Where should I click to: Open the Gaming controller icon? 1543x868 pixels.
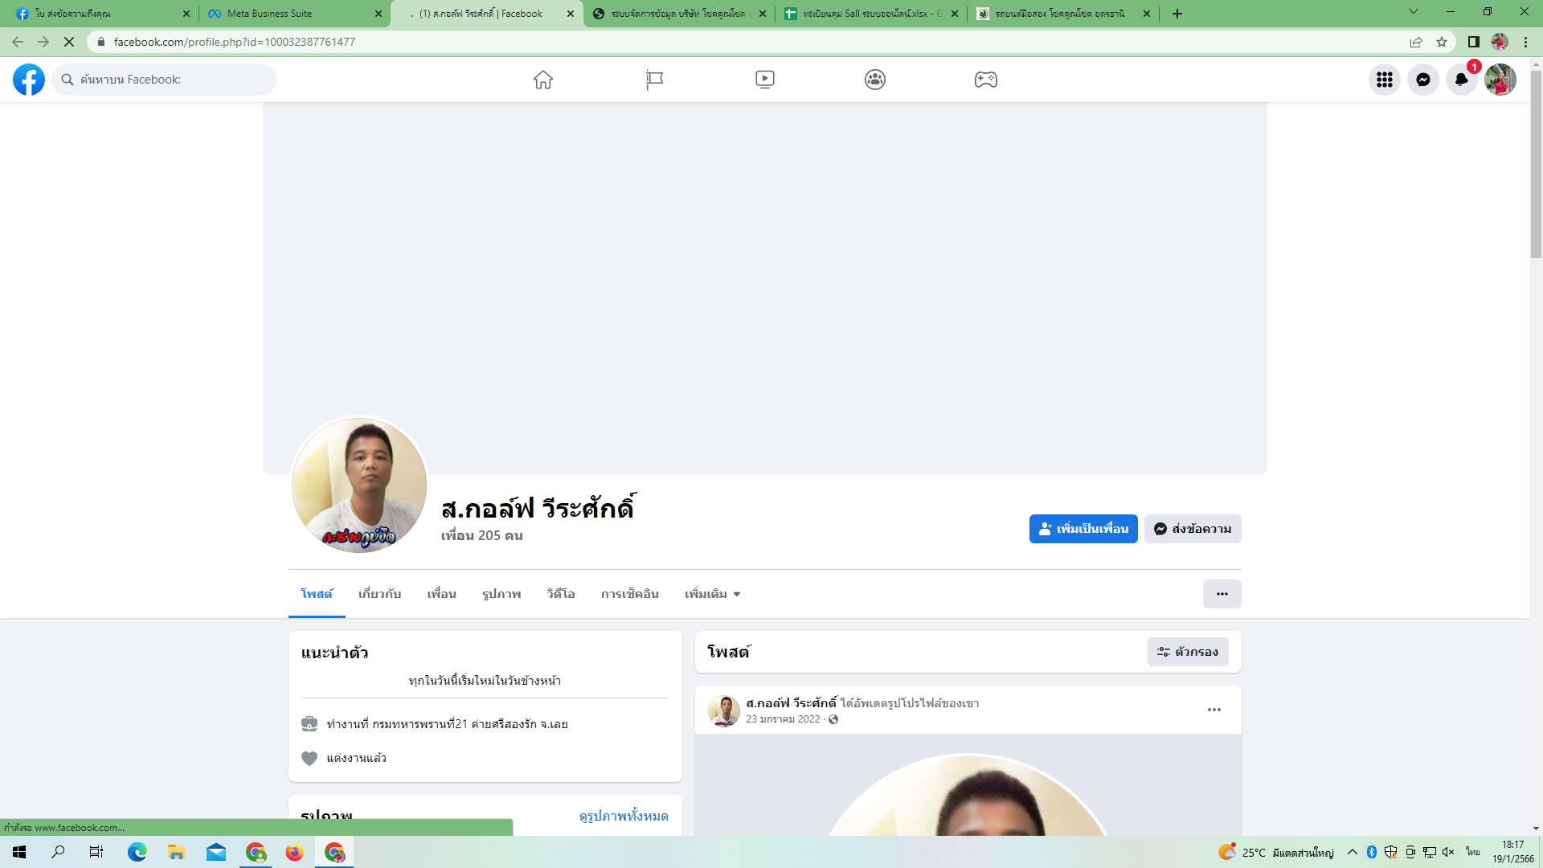point(986,80)
